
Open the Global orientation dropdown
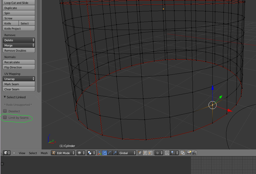[x=127, y=153]
